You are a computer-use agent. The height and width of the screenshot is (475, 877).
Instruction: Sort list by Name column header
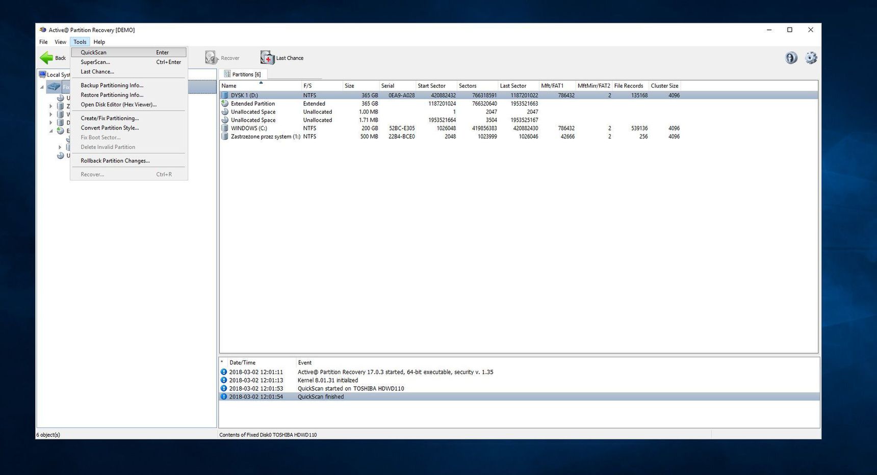click(261, 86)
